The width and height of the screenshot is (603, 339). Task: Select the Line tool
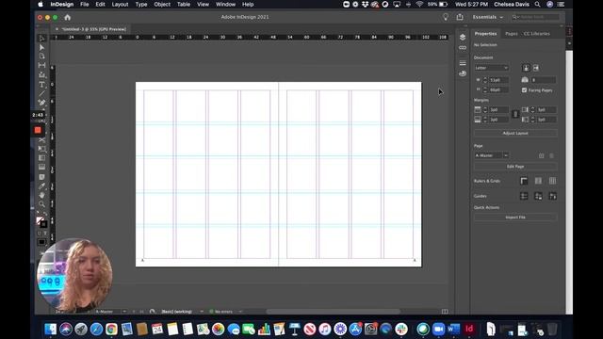[x=41, y=93]
